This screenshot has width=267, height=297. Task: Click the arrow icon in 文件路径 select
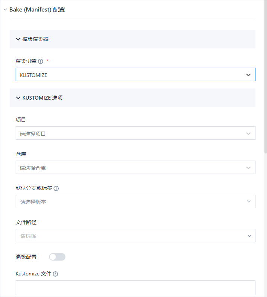tap(250, 236)
